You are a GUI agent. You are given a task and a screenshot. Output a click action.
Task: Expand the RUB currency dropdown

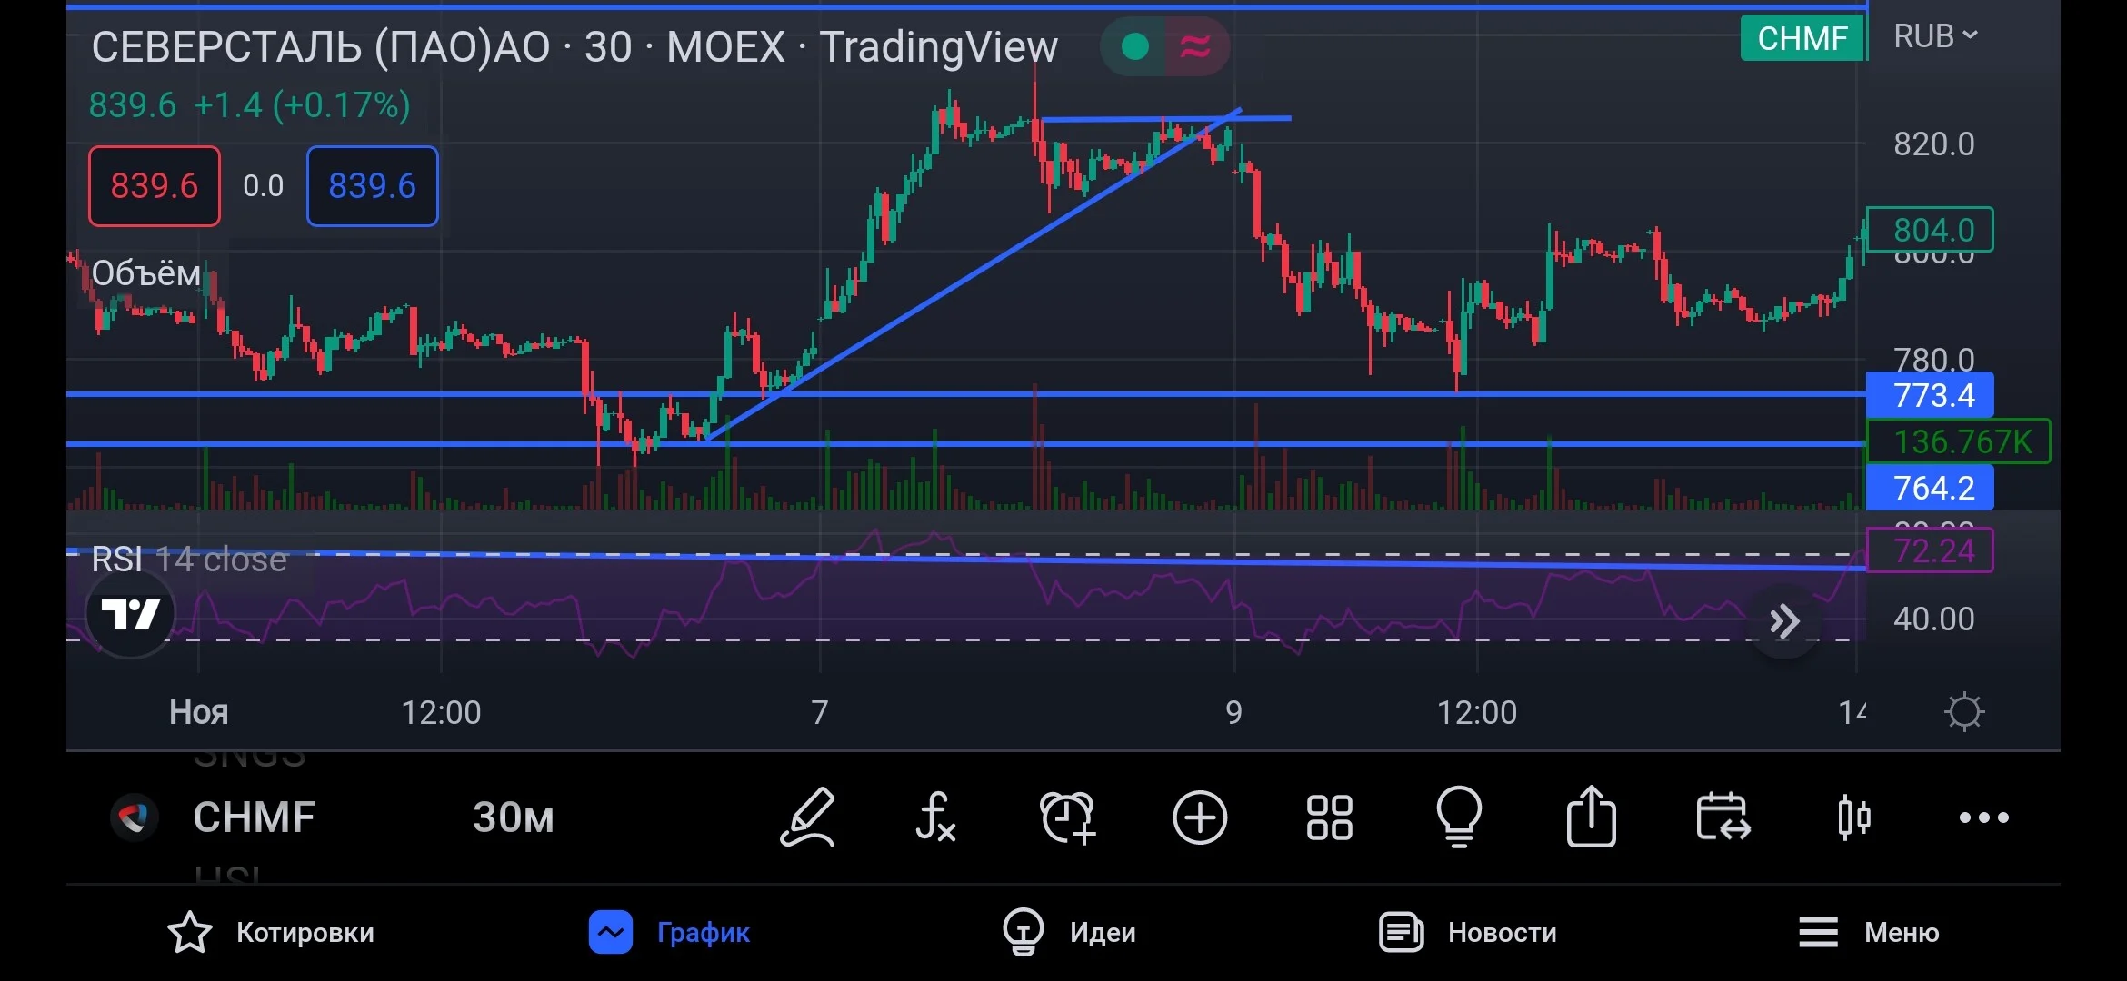coord(1935,36)
